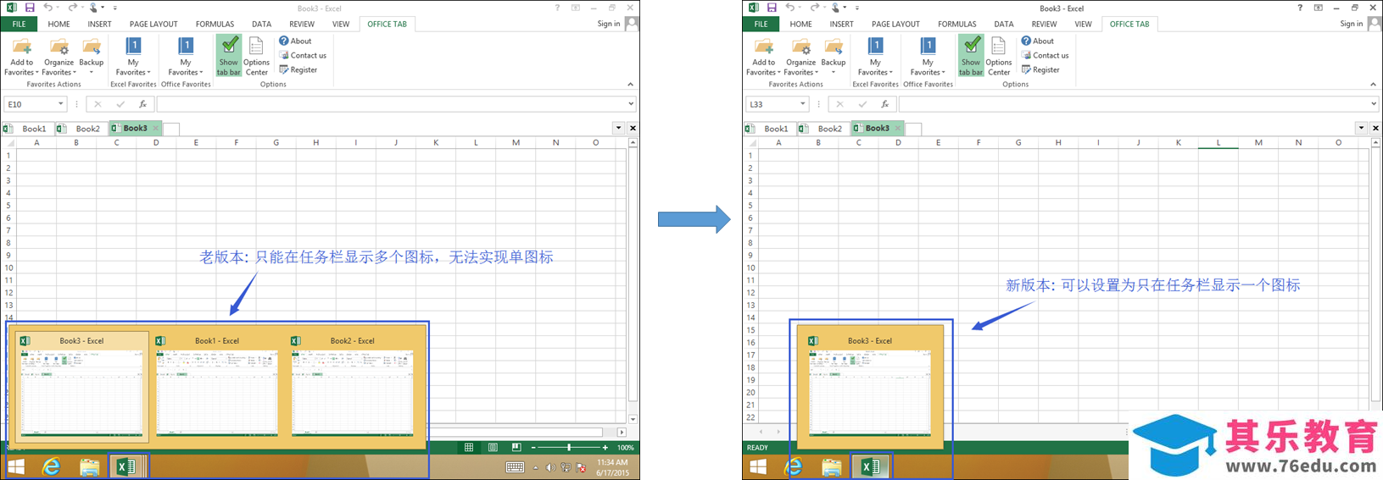Click Add to Favorites icon in left window
1383x480 pixels.
pyautogui.click(x=21, y=47)
